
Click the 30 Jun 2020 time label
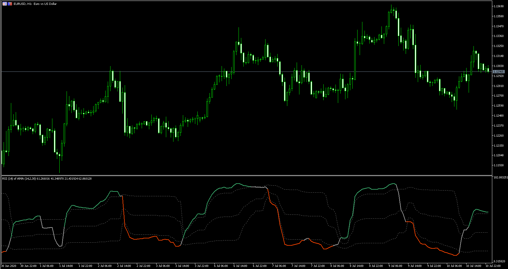pyautogui.click(x=9, y=266)
